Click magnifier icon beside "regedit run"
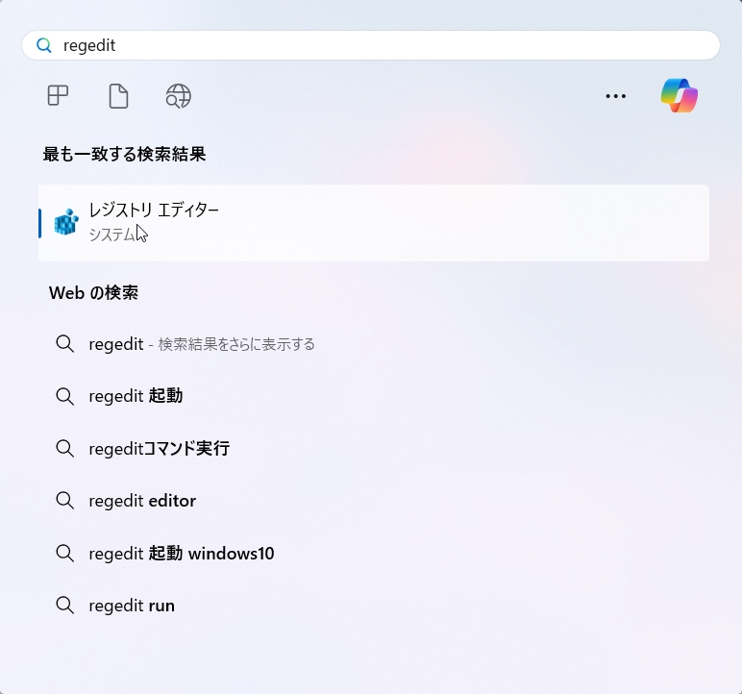Viewport: 742px width, 694px height. [64, 605]
